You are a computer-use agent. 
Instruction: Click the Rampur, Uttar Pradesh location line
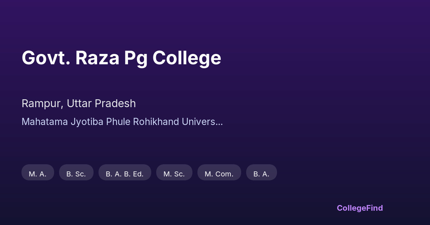click(x=78, y=104)
